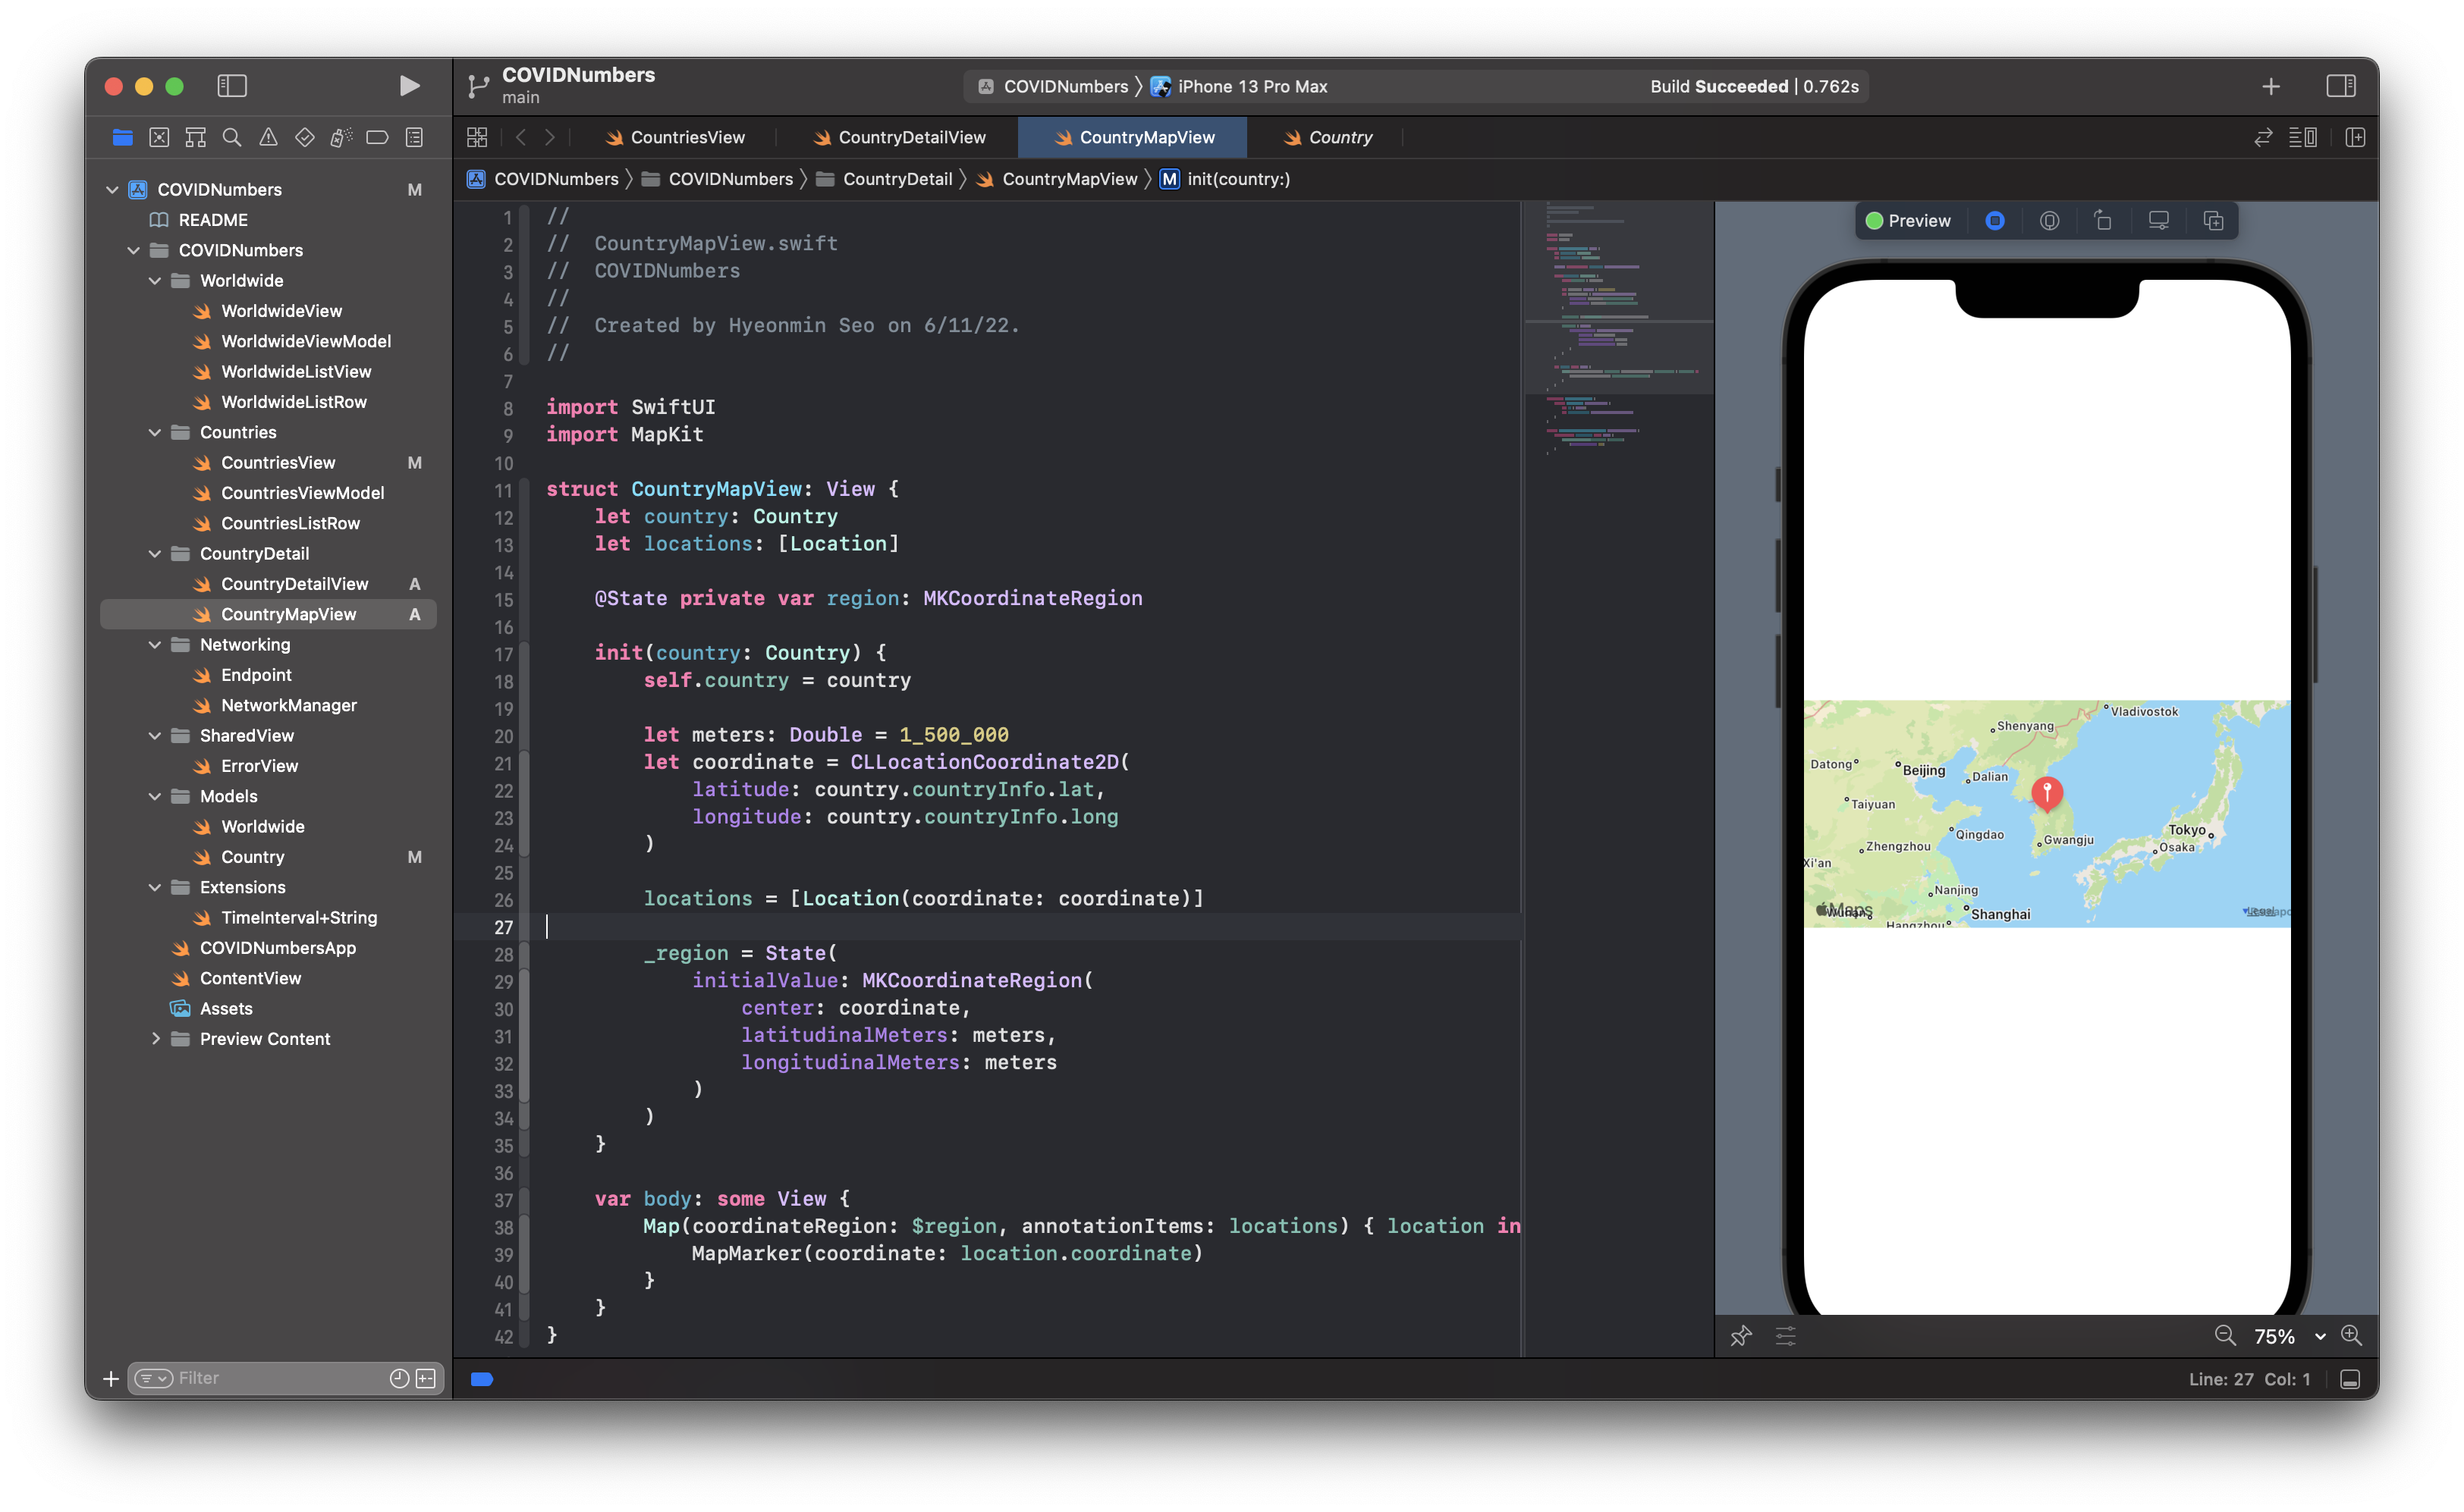Toggle the left navigator sidebar

pos(232,86)
